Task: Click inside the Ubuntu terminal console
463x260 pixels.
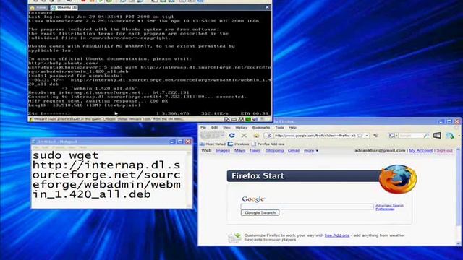Action: pos(150,64)
